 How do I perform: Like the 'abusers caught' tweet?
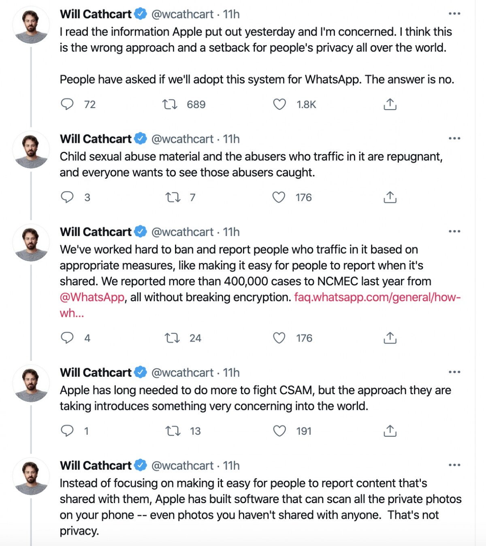279,198
